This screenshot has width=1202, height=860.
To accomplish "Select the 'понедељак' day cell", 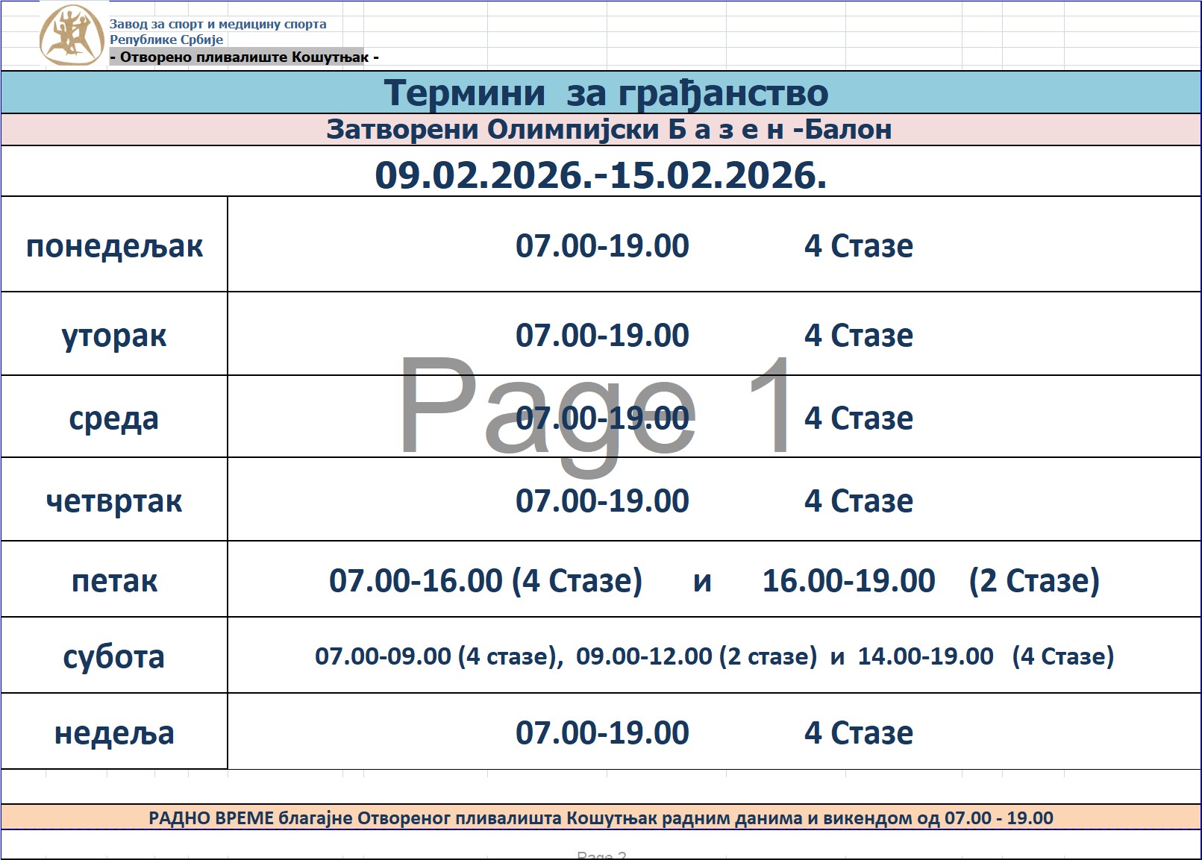I will [x=114, y=245].
